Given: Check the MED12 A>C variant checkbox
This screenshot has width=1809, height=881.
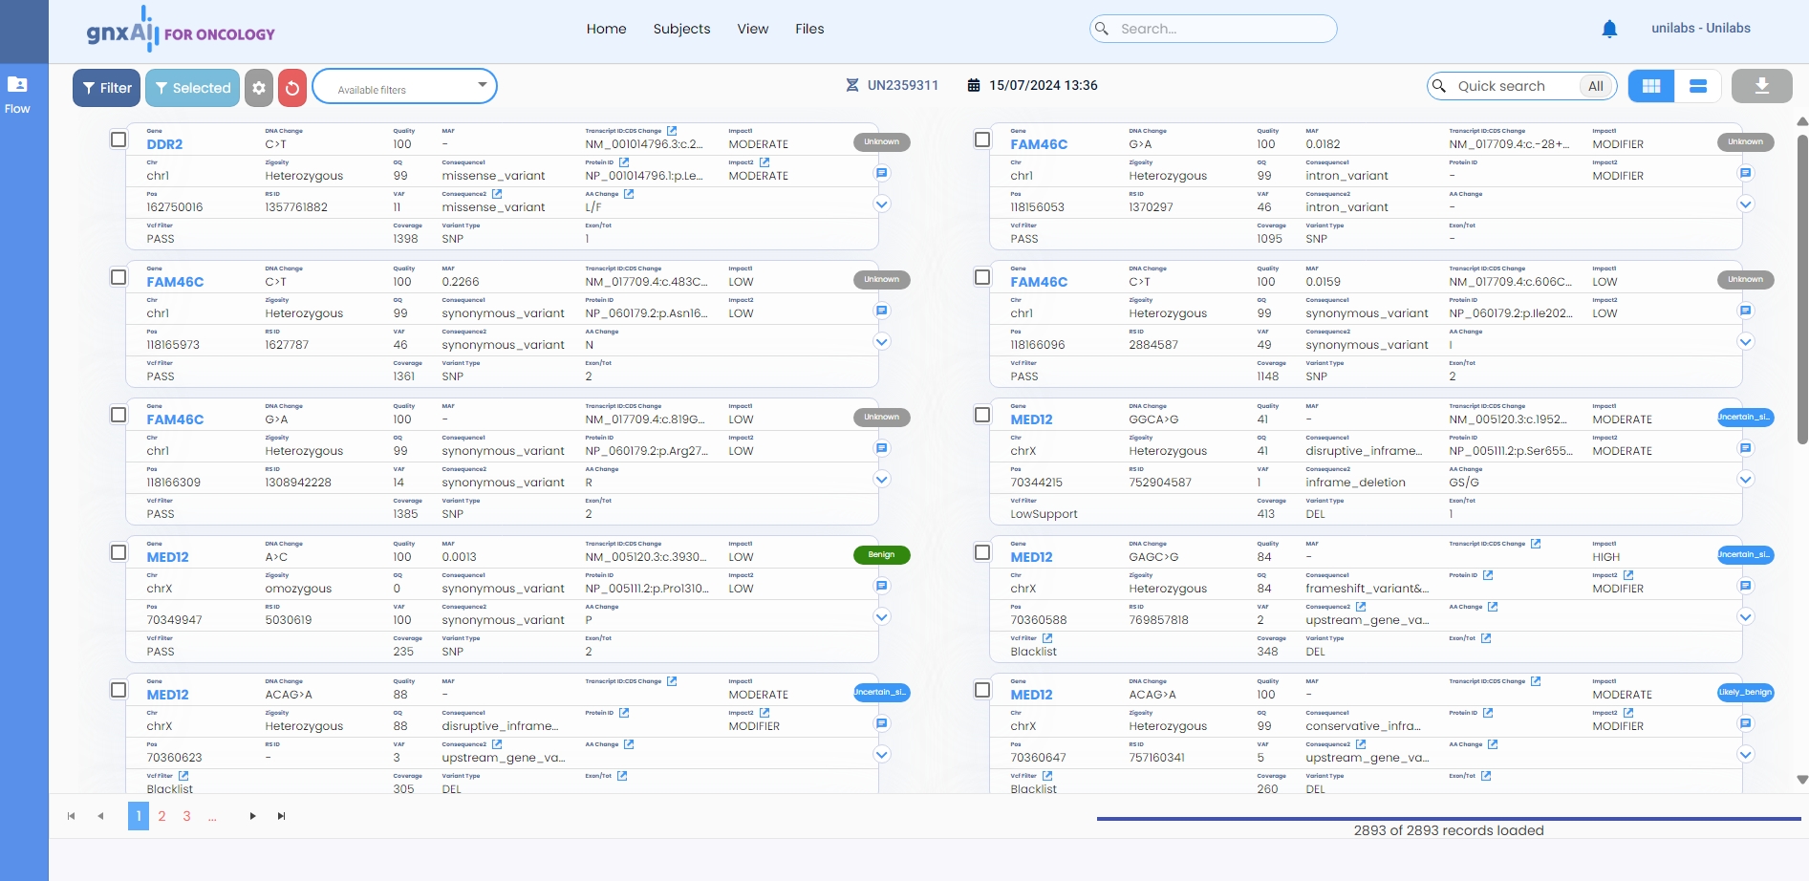Looking at the screenshot, I should click(x=118, y=552).
